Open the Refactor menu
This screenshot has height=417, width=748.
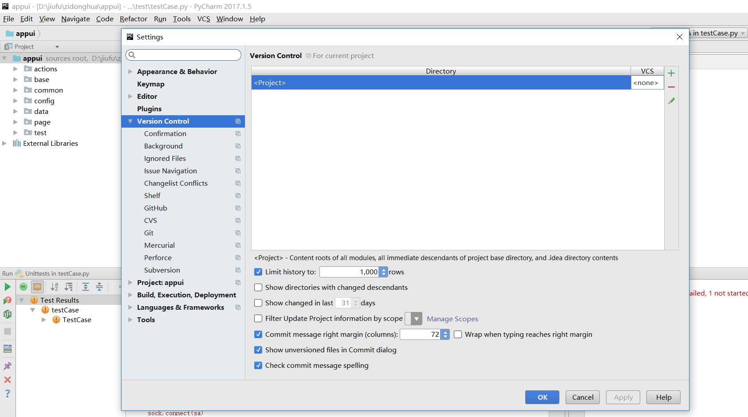(133, 19)
